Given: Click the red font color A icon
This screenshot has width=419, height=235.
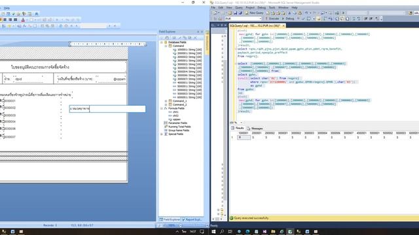Looking at the screenshot, I should [24, 20].
